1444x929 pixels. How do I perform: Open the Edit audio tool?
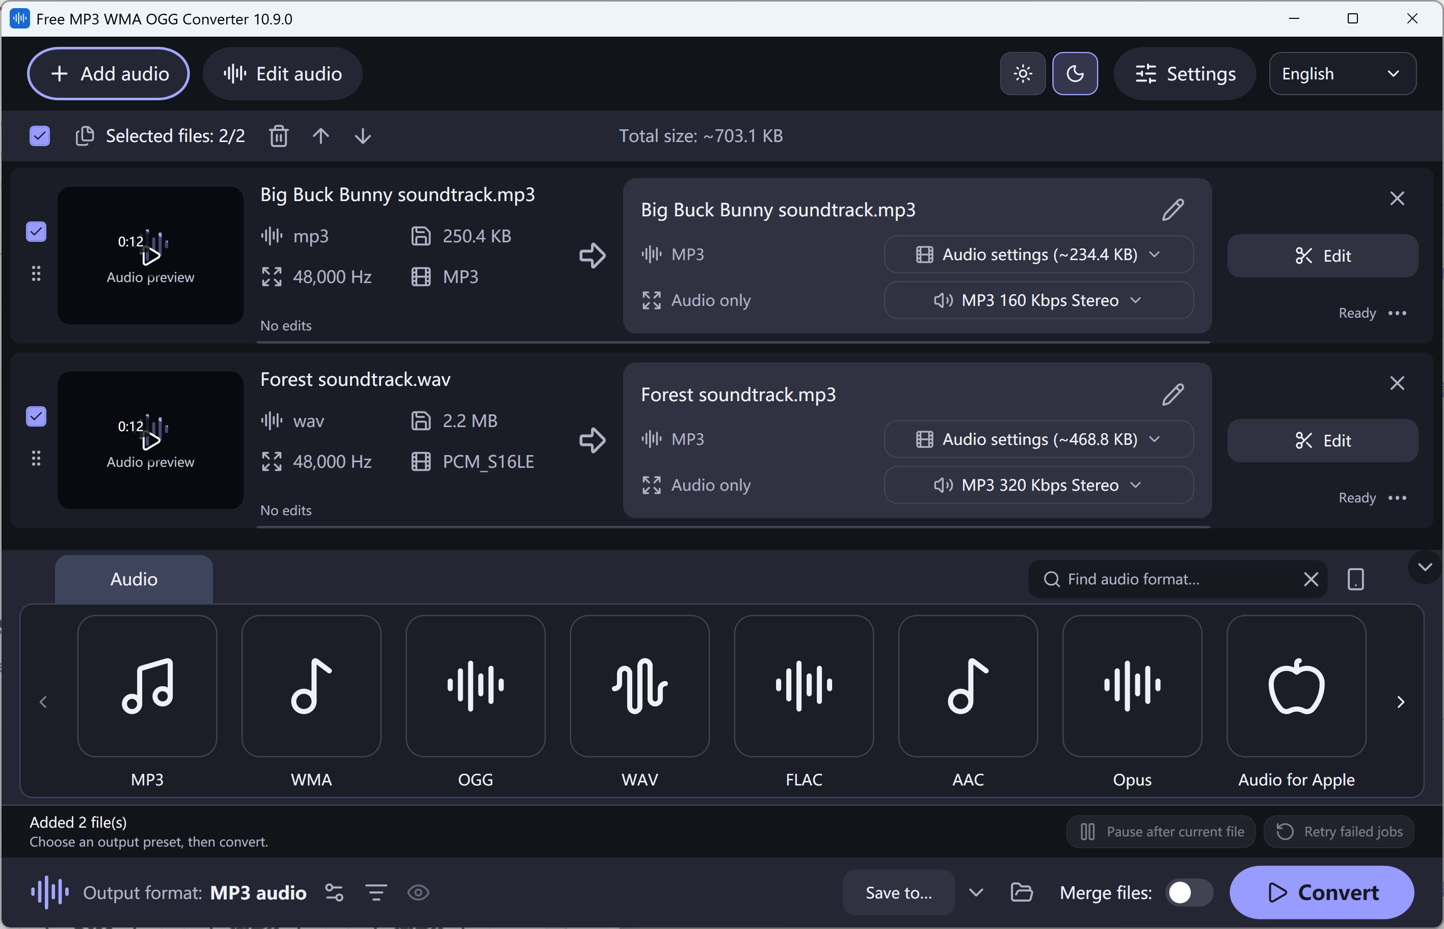pyautogui.click(x=282, y=74)
